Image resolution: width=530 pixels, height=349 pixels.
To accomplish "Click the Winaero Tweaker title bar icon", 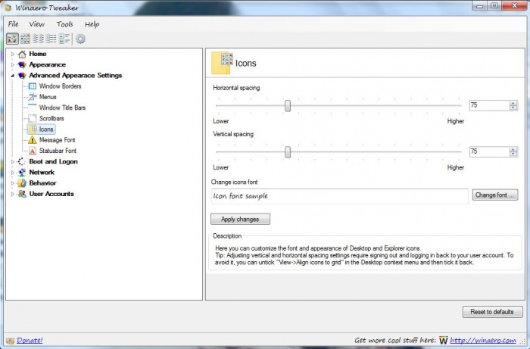I will point(8,8).
